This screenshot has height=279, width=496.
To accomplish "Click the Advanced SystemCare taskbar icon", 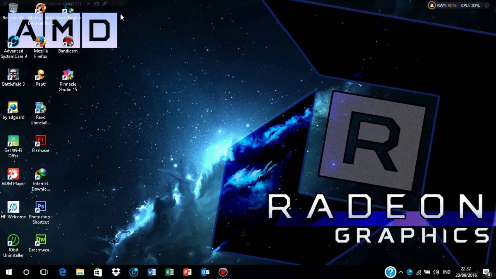I will (134, 272).
